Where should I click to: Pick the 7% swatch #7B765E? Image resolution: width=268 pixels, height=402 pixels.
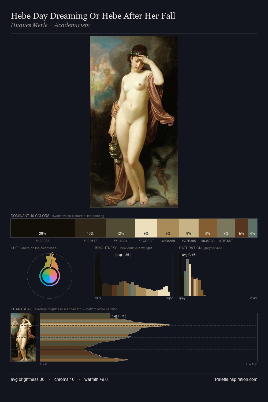[226, 228]
